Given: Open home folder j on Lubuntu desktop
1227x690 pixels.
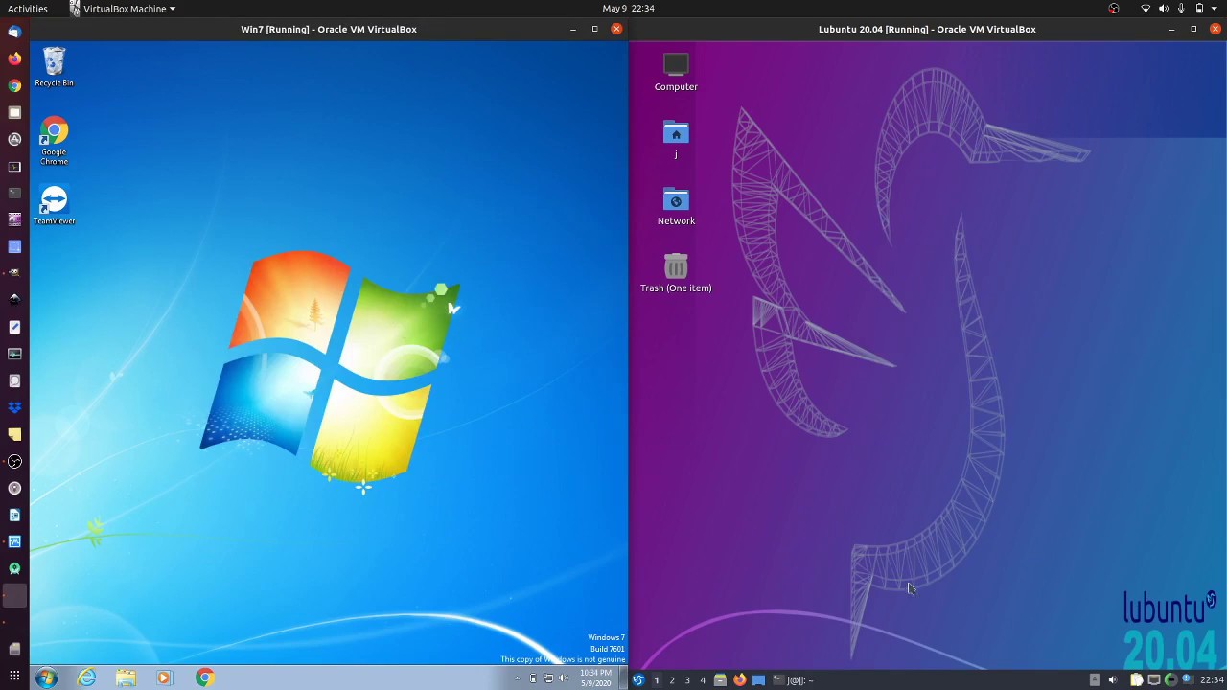Looking at the screenshot, I should pyautogui.click(x=676, y=140).
